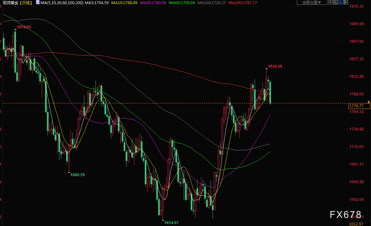Screen dimensions: 371x226
Task: Click the crosshair cursor icon
Action: (330, 2)
